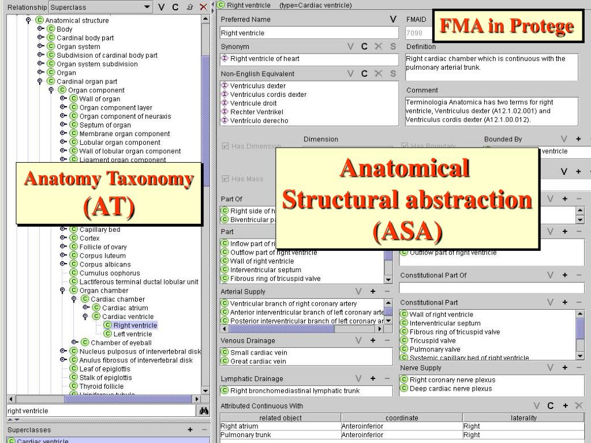
Task: Select Left ventricle in the tree
Action: (133, 334)
